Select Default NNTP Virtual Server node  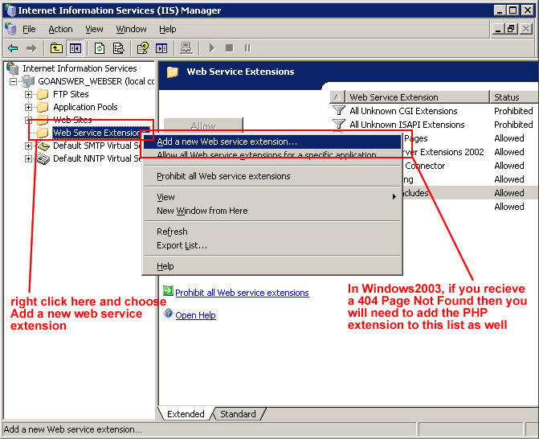[97, 158]
